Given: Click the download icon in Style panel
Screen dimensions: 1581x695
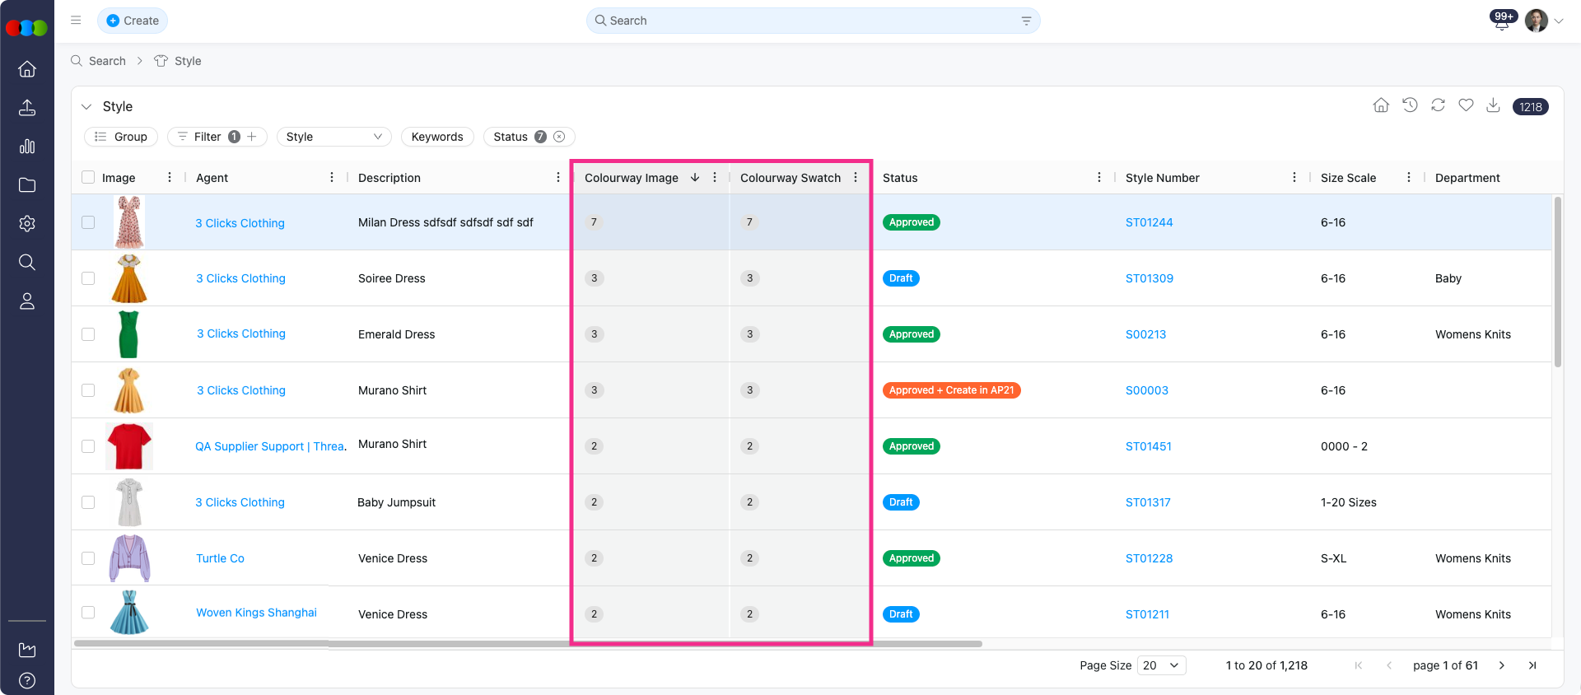Looking at the screenshot, I should click(x=1493, y=105).
